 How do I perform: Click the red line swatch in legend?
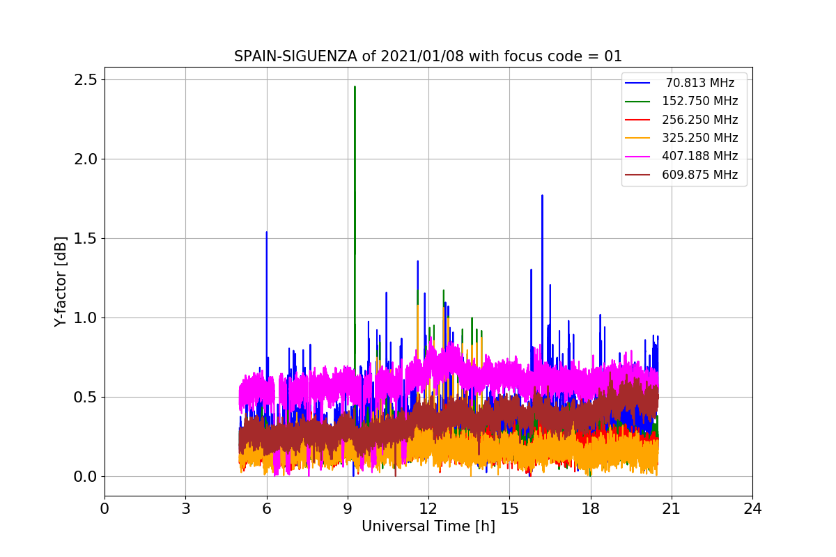638,120
